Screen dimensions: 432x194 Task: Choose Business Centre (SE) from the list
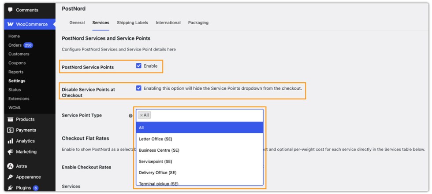(x=200, y=150)
